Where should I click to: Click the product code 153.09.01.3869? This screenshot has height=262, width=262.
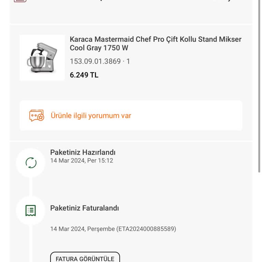tap(95, 61)
